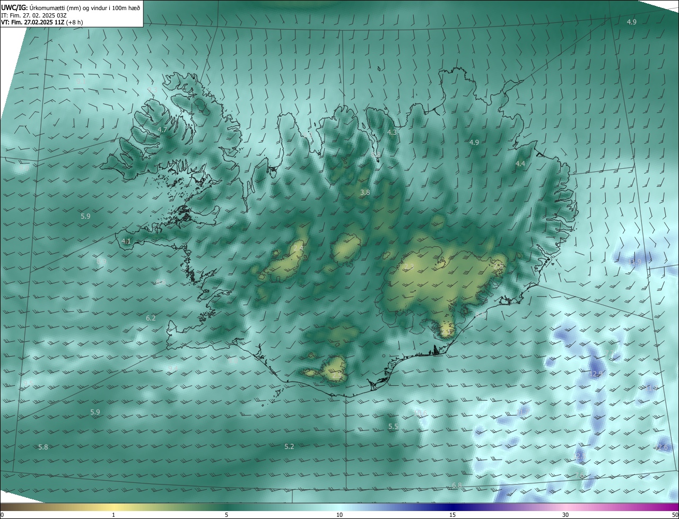Click the title "Úrkomumætti (mm) og vindur í 100m hæð"
The image size is (679, 519).
click(84, 7)
